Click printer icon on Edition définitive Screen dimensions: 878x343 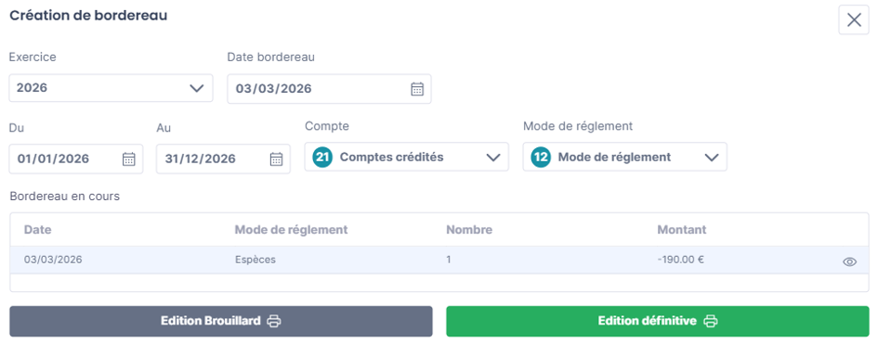coord(711,321)
